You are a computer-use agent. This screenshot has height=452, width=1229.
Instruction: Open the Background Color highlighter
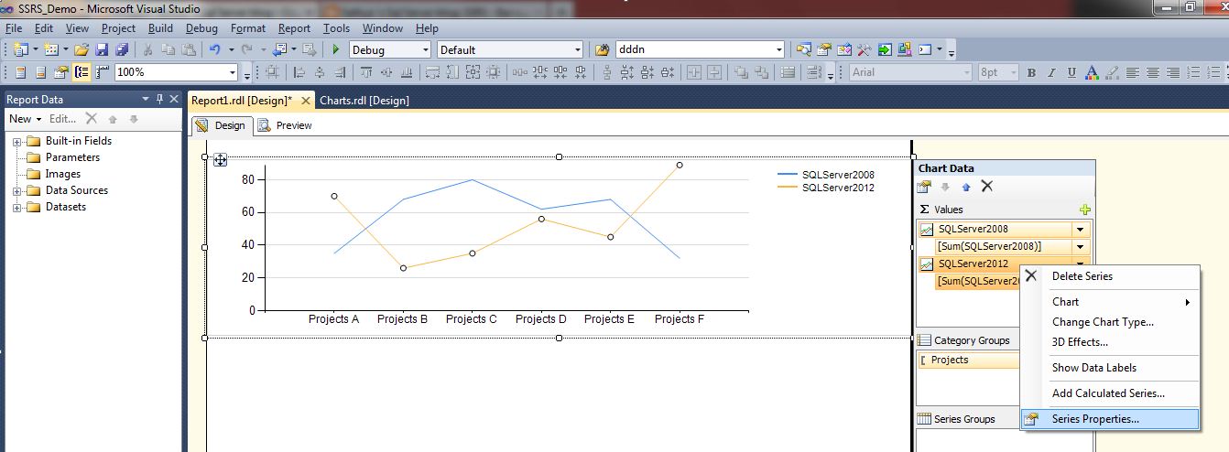pos(1111,72)
